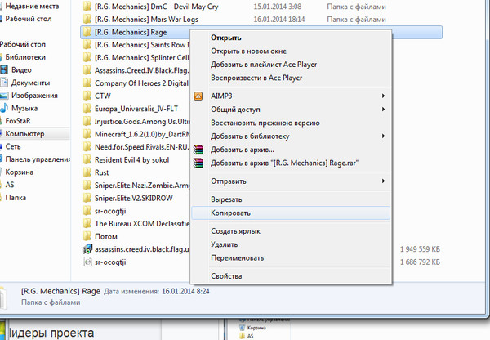This screenshot has width=490, height=340.
Task: Click folder icon of sr-ocogtji folder
Action: point(87,211)
